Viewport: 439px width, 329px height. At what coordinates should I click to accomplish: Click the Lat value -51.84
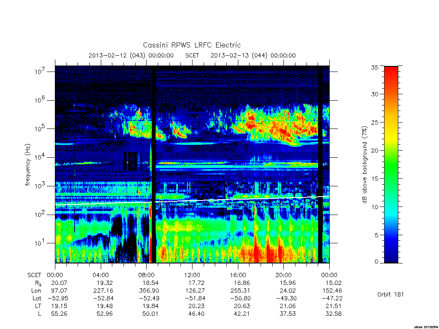(x=194, y=298)
